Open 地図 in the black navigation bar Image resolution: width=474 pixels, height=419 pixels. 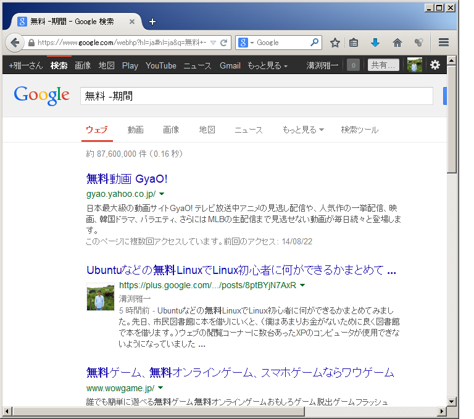[106, 65]
